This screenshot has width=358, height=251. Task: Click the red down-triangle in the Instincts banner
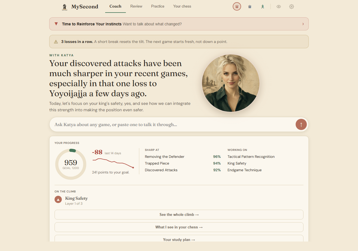click(56, 24)
